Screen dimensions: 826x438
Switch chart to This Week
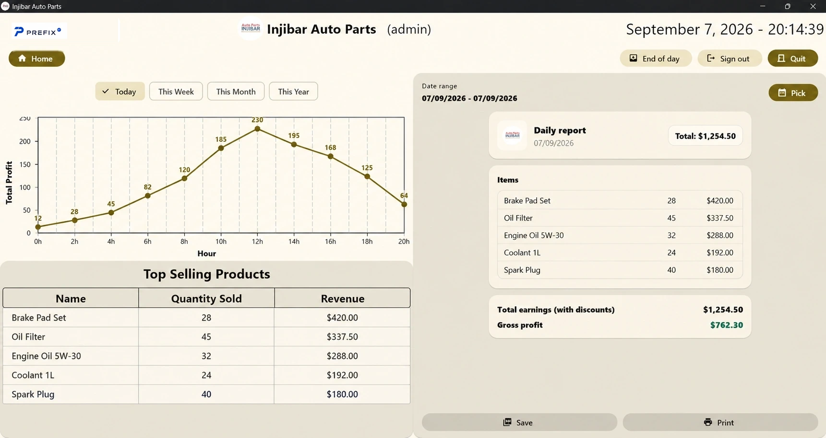(176, 92)
